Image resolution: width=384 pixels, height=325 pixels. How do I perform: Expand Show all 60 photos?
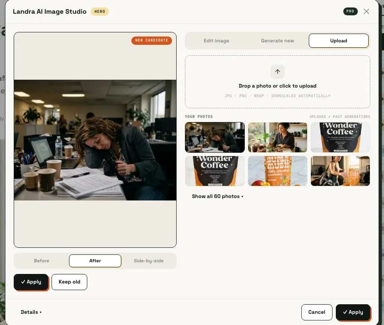[x=217, y=196]
